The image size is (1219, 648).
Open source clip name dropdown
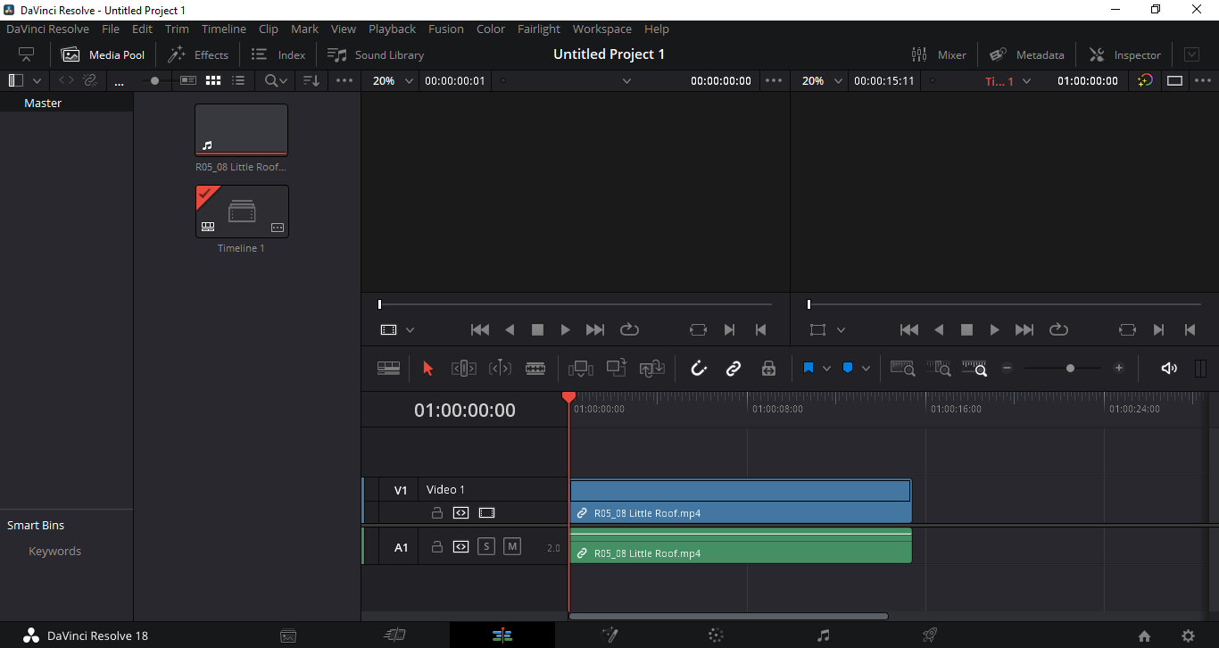626,80
